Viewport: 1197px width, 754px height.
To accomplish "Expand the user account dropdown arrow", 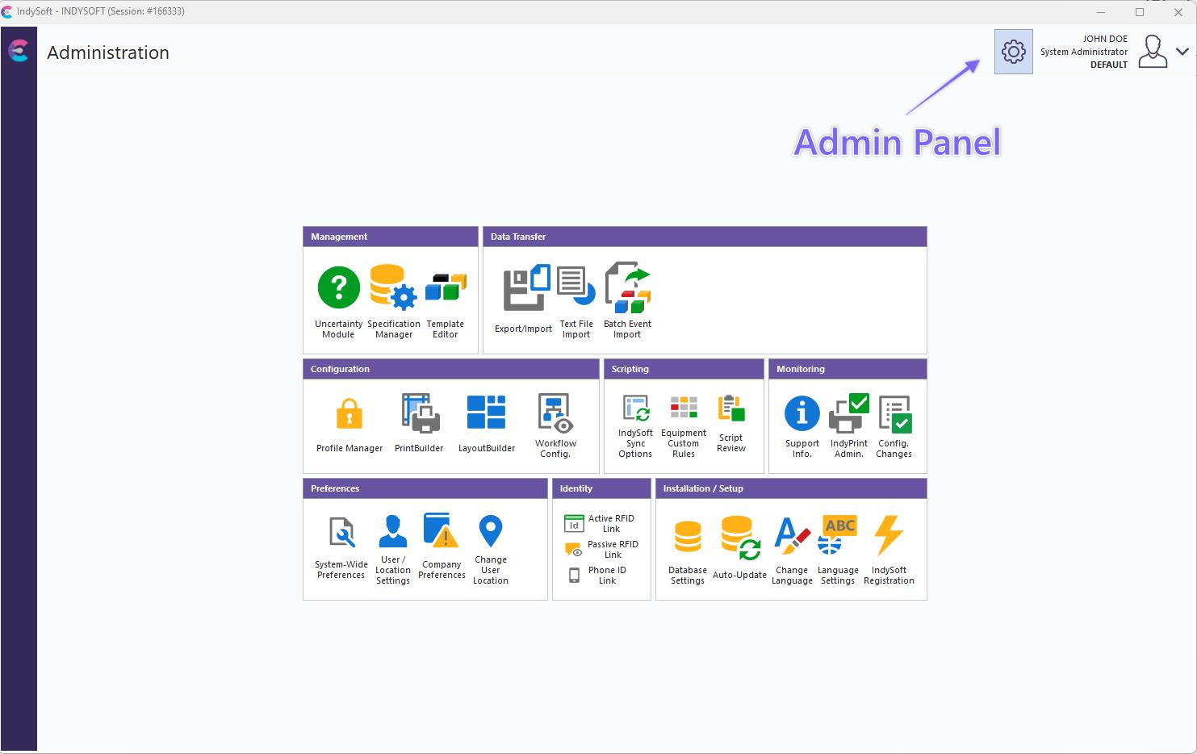I will [1182, 52].
